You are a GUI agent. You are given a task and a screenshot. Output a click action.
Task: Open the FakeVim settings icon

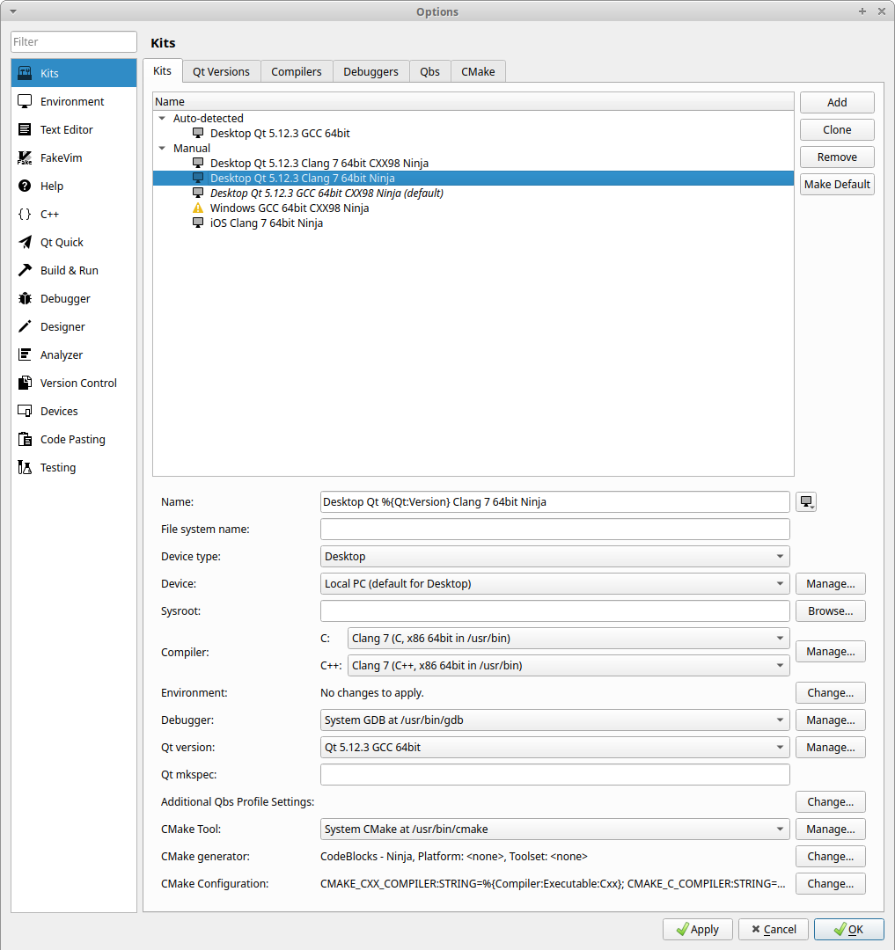click(x=25, y=158)
